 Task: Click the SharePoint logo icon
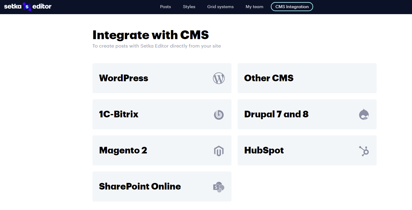pyautogui.click(x=219, y=187)
